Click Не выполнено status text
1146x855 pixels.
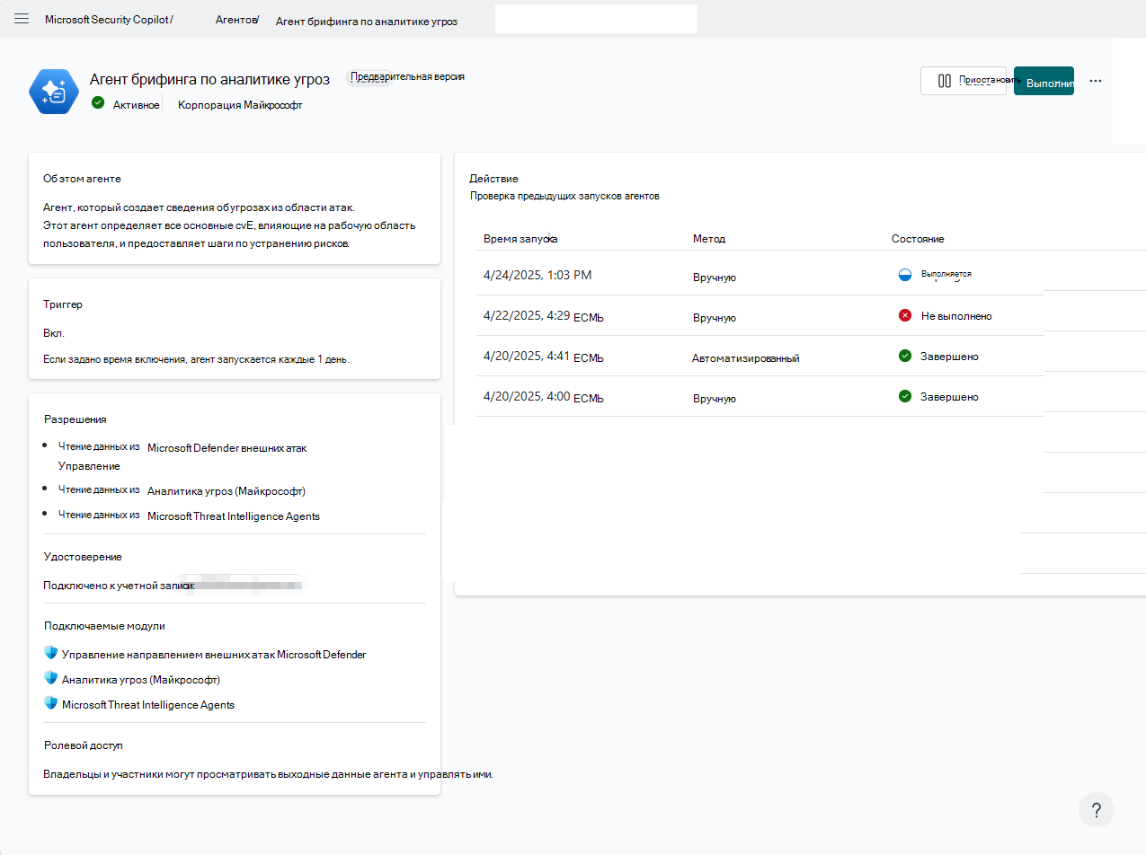pyautogui.click(x=956, y=316)
